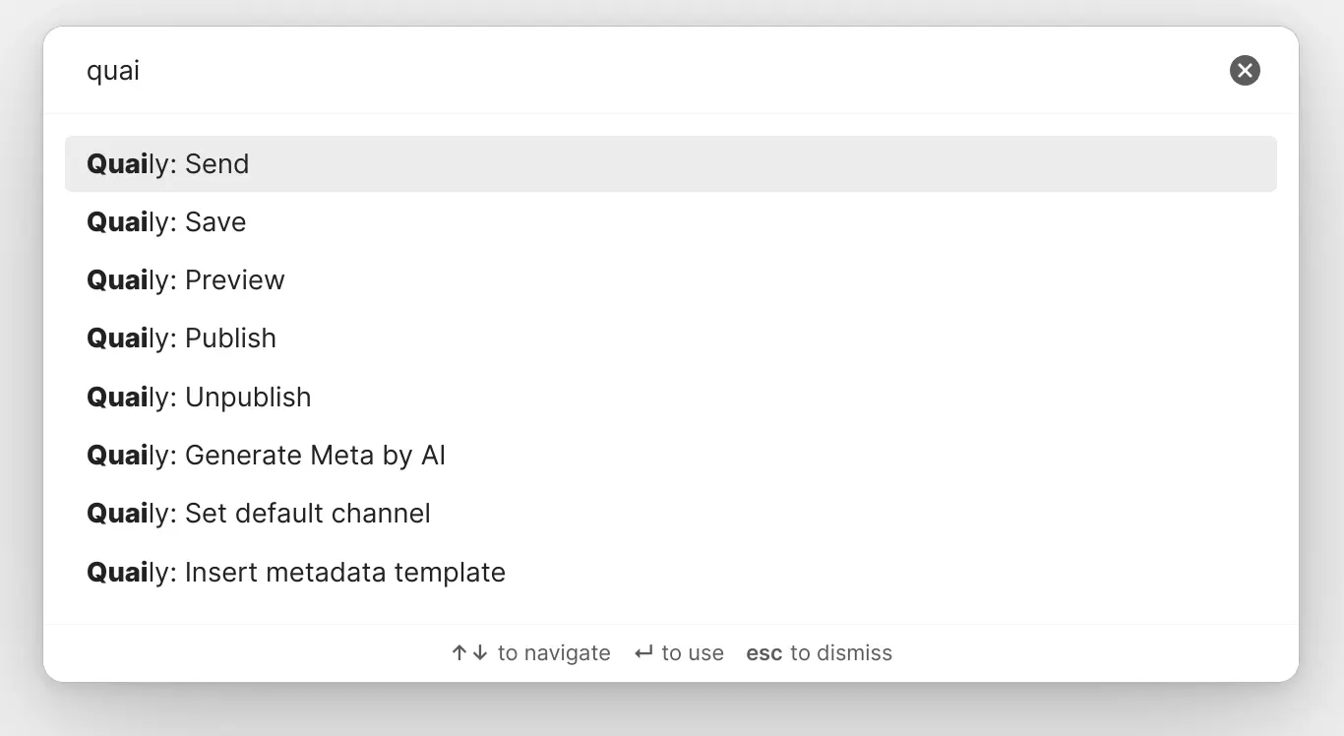The width and height of the screenshot is (1344, 736).
Task: Click the "to dismiss" hint text
Action: click(x=841, y=653)
